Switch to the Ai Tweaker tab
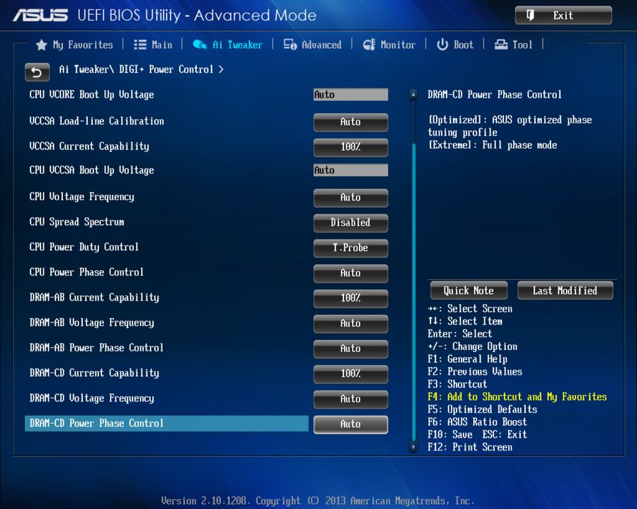Viewport: 637px width, 509px height. [236, 44]
